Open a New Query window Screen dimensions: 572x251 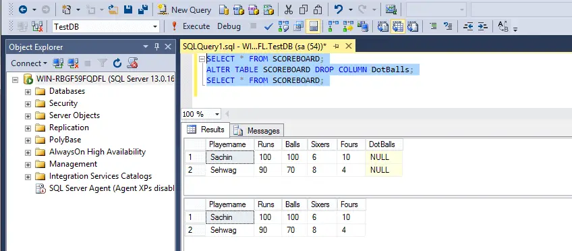185,10
